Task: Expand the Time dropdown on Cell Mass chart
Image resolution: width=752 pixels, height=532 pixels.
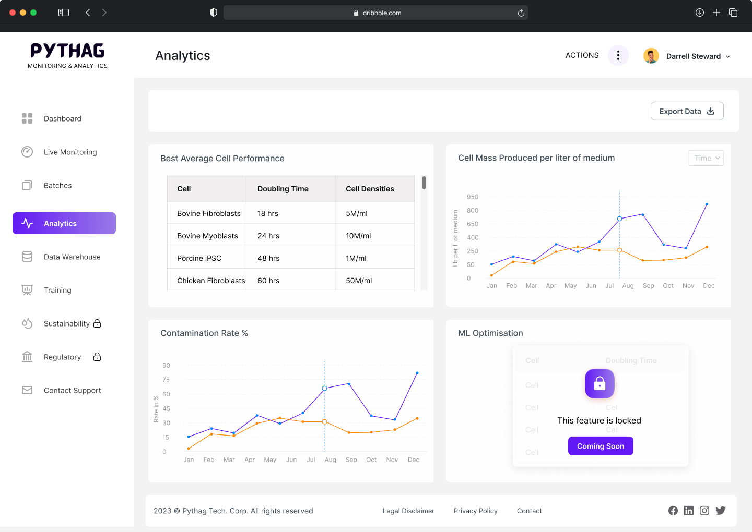Action: [706, 158]
